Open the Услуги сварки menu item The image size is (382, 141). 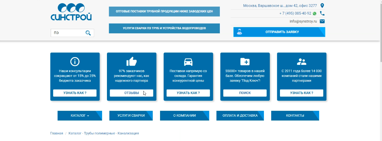click(131, 116)
